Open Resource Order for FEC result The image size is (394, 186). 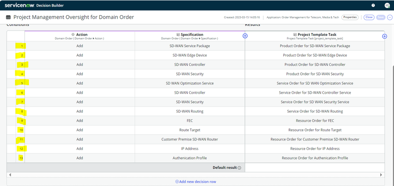coord(315,121)
